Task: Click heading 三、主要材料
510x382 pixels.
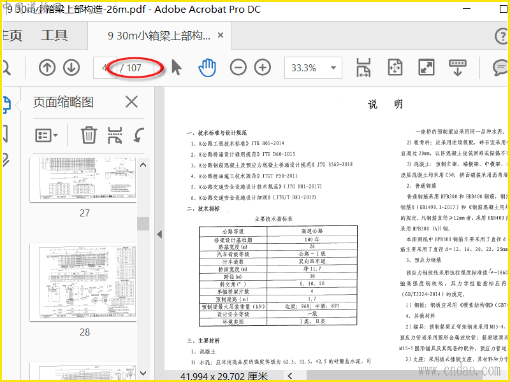Action: tap(203, 341)
